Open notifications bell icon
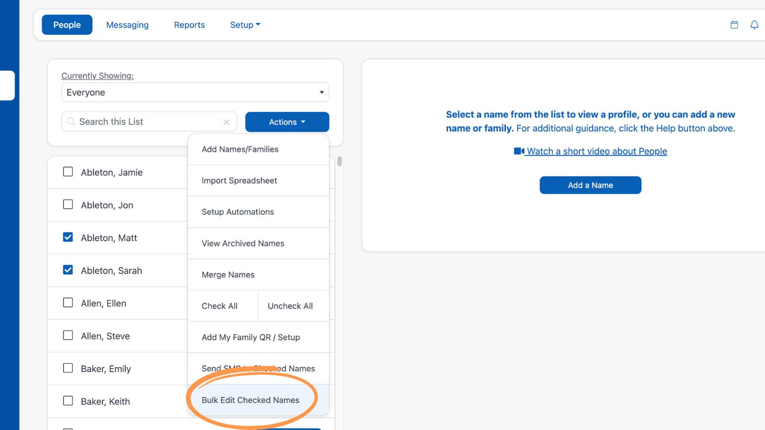Viewport: 765px width, 430px height. pyautogui.click(x=754, y=25)
